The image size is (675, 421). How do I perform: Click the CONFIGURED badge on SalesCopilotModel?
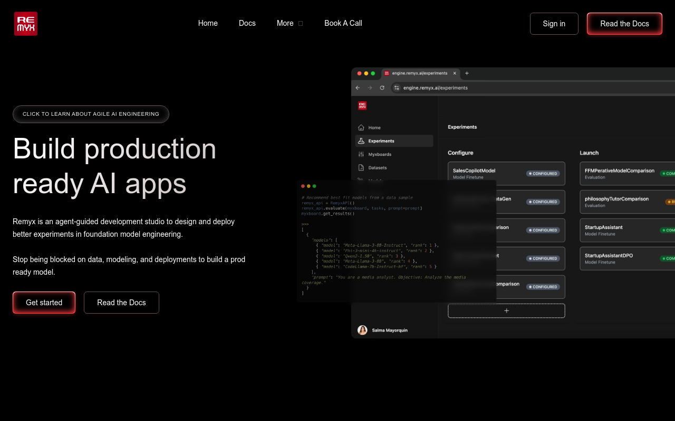coord(543,174)
